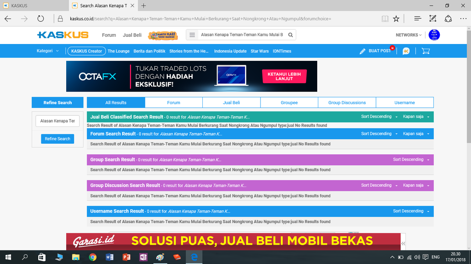Click the Kartu Flazz Edisi Kaskus banner icon
Viewport: 471px width, 264px height.
click(163, 35)
